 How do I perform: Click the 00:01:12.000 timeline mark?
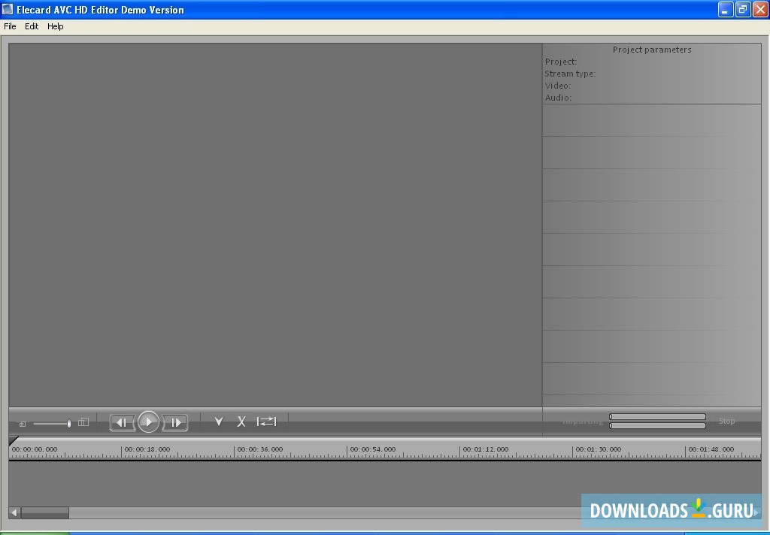[x=486, y=449]
